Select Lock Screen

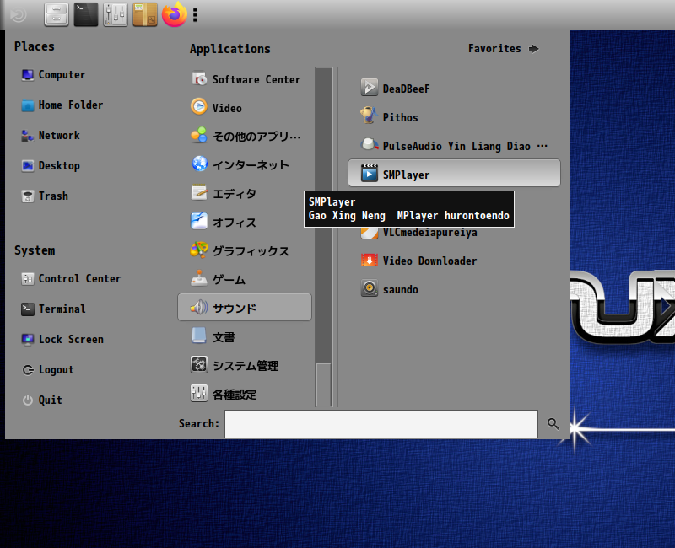[x=62, y=340]
